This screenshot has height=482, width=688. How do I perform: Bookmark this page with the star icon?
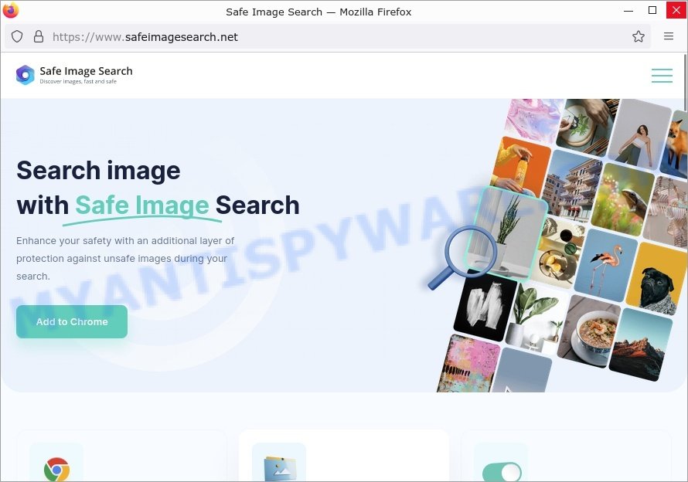[639, 36]
